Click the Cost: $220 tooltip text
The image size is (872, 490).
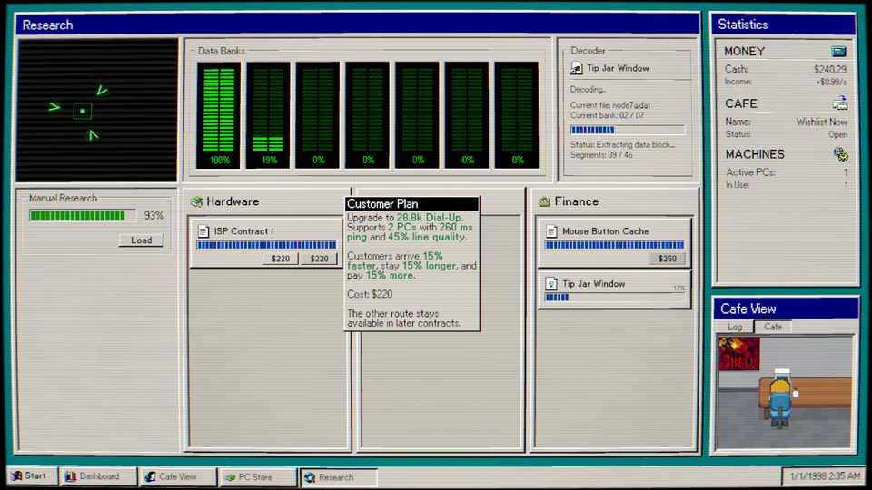(370, 294)
